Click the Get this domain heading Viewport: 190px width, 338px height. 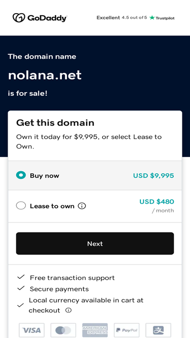[55, 123]
